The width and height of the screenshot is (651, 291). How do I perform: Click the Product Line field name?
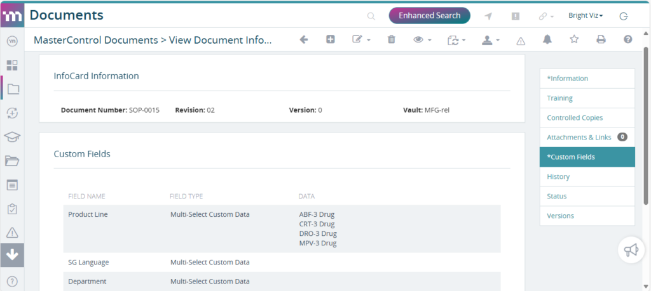point(88,214)
